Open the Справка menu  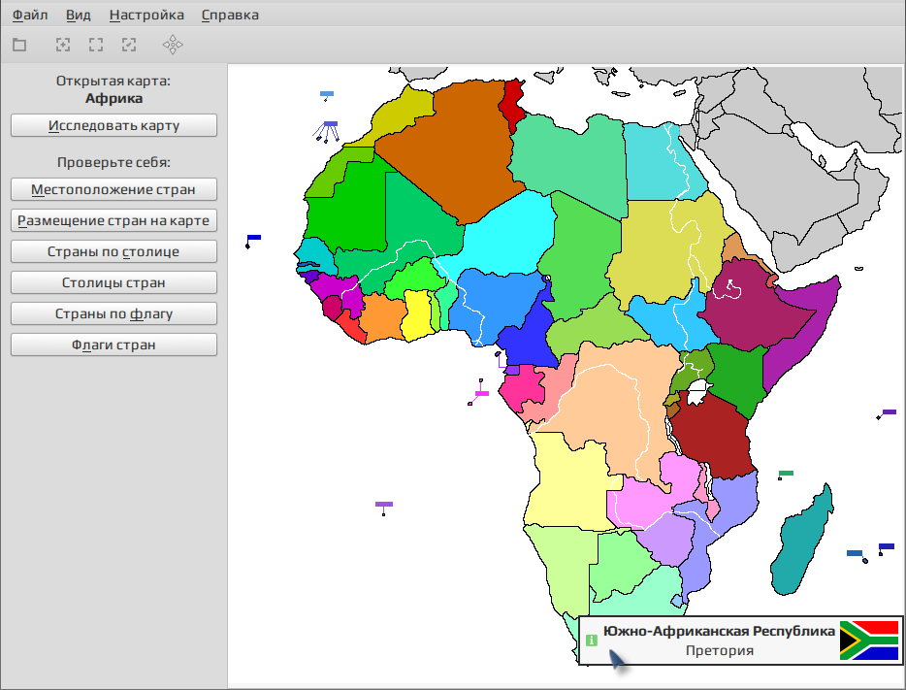pyautogui.click(x=230, y=15)
